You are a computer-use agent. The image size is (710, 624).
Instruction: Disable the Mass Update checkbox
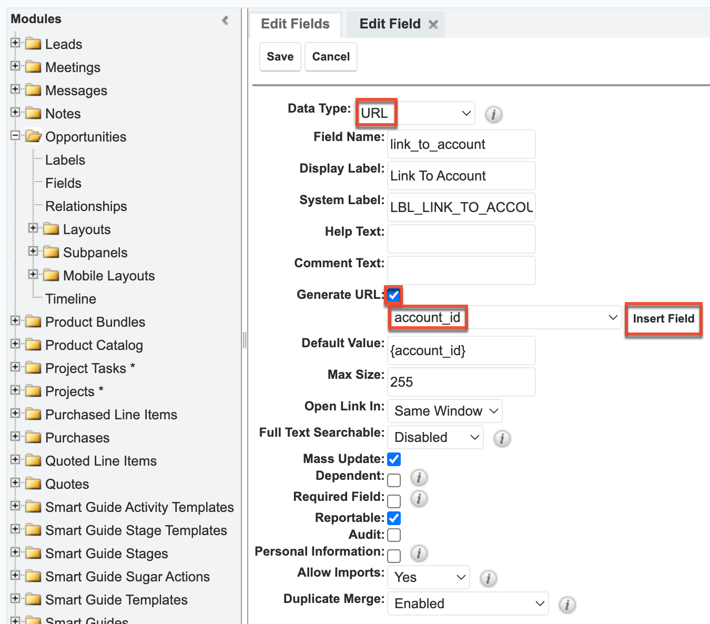[393, 459]
